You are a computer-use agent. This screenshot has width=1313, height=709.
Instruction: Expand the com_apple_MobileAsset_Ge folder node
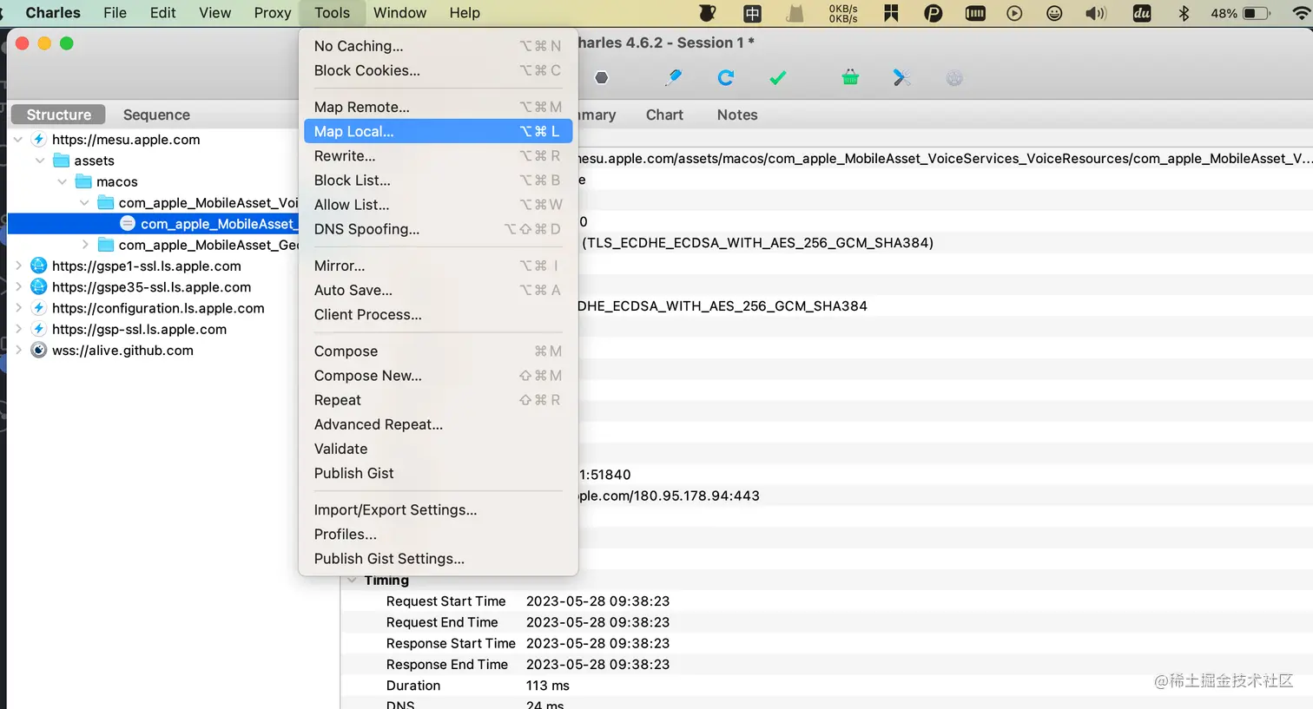(x=85, y=245)
